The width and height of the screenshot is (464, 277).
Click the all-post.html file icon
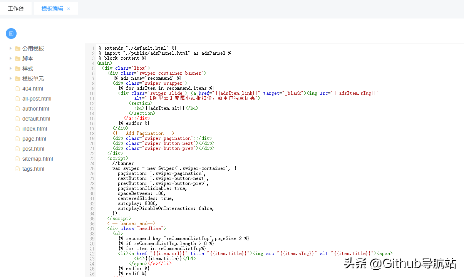[17, 99]
